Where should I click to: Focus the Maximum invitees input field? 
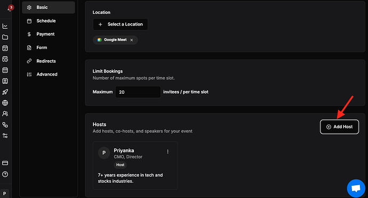(x=138, y=92)
